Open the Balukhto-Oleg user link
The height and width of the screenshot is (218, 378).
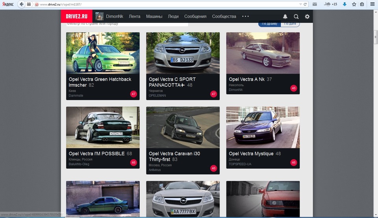pyautogui.click(x=79, y=164)
